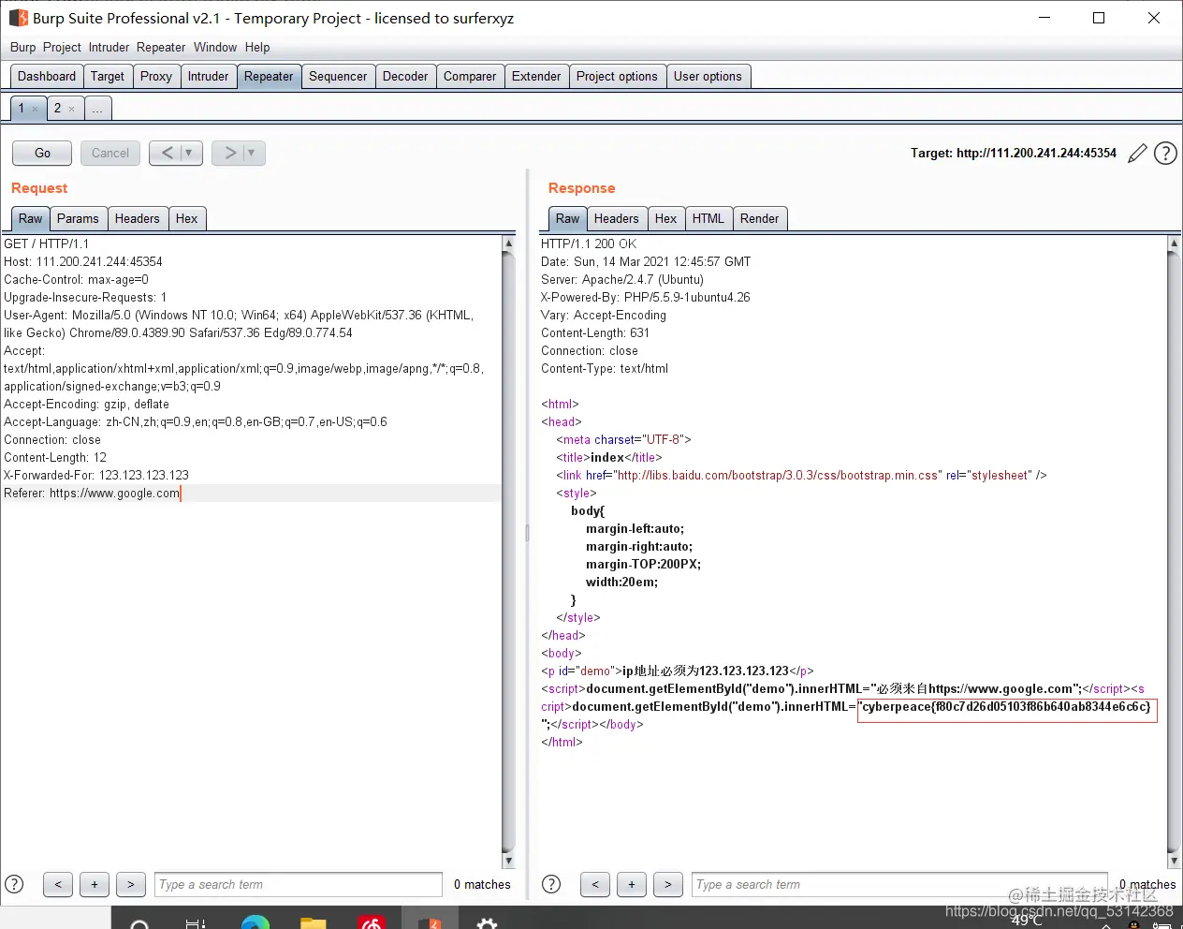Go back in request history with '<' arrow
Screen dimensions: 1183x929
[x=167, y=153]
